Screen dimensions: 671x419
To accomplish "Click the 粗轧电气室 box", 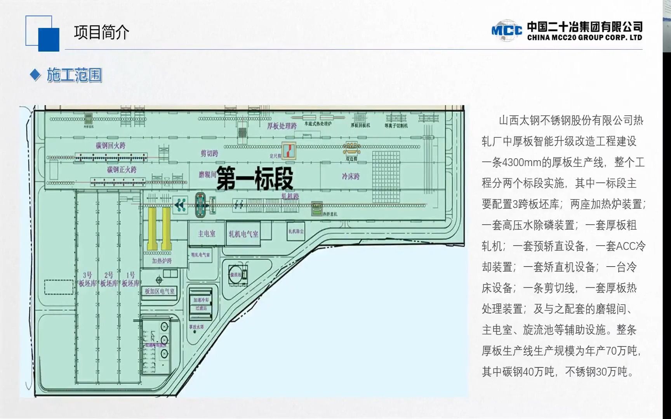I will coord(200,255).
